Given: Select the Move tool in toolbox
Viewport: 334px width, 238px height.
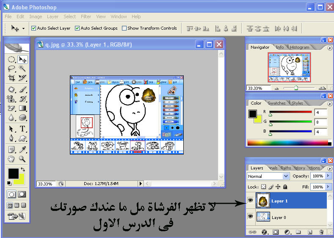Looking at the screenshot, I should [x=22, y=59].
